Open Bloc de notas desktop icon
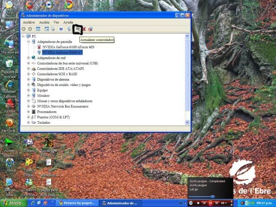The image size is (276, 207). click(9, 187)
